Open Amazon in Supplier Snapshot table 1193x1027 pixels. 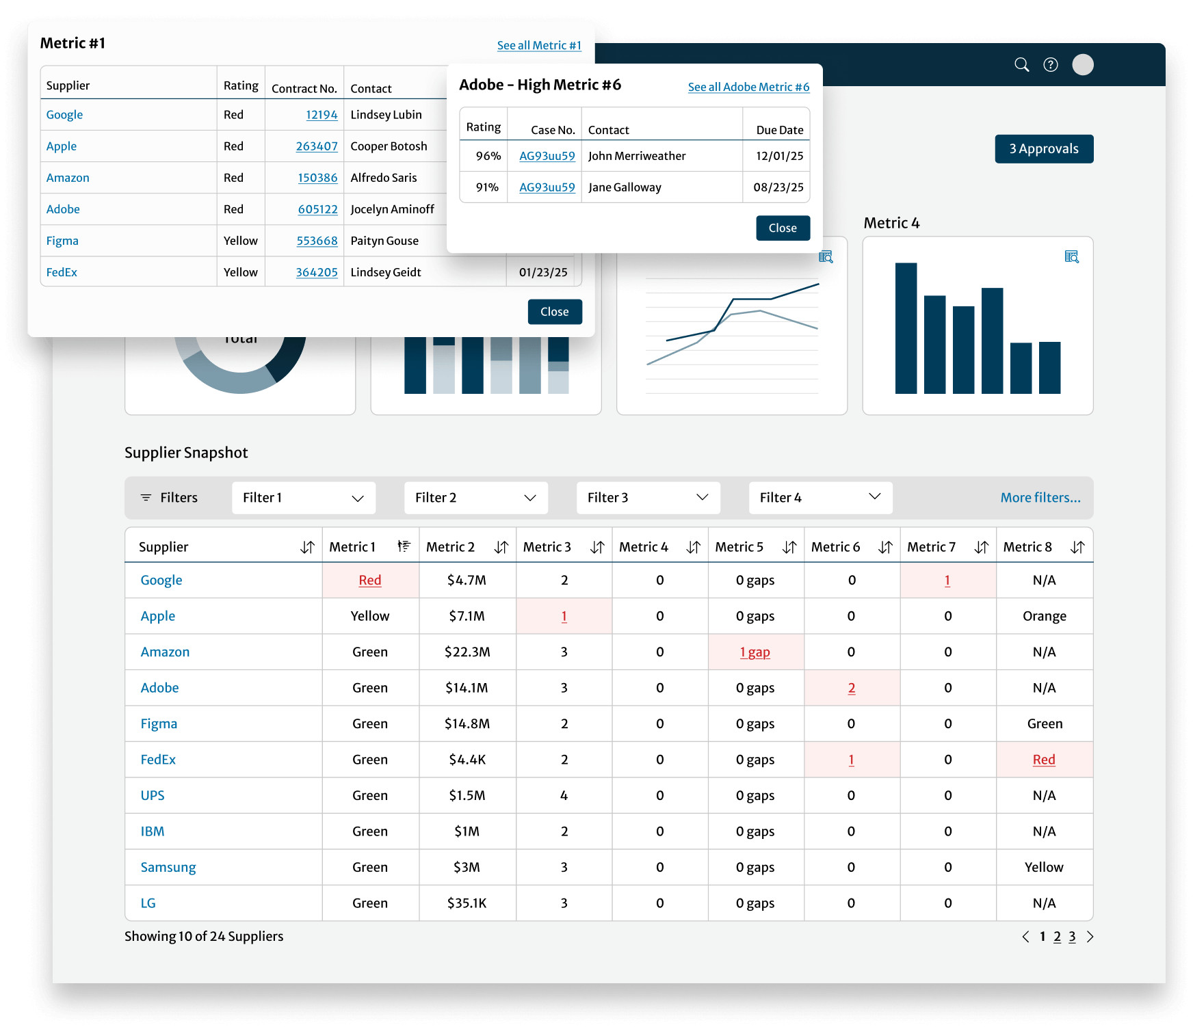(x=165, y=652)
